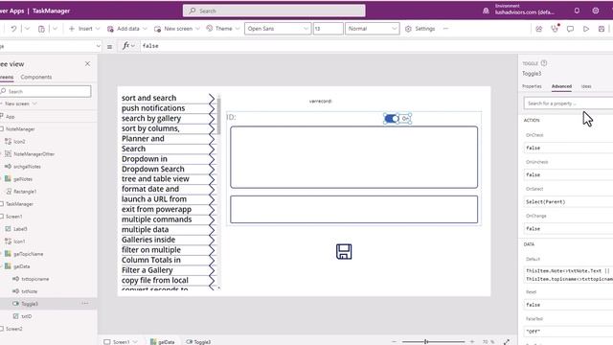Click the Environment picker icon

(486, 11)
